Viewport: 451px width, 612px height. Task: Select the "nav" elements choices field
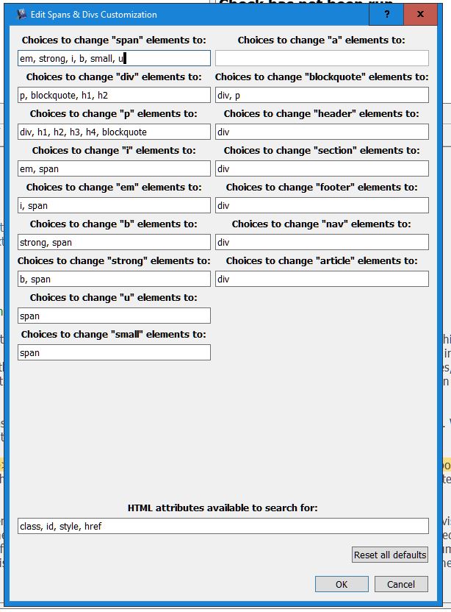point(322,242)
